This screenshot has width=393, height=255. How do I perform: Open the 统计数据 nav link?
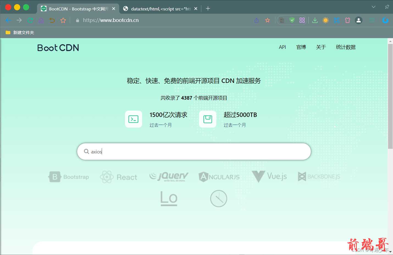346,47
